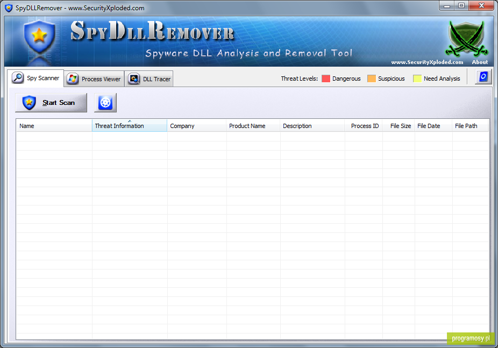The width and height of the screenshot is (498, 348).
Task: Sort by the Description column header
Action: click(x=312, y=126)
